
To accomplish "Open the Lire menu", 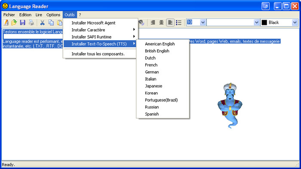I will 39,15.
